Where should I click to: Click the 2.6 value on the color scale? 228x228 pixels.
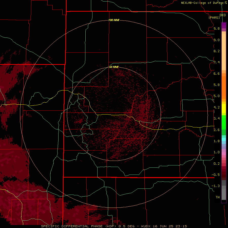pyautogui.click(x=217, y=130)
